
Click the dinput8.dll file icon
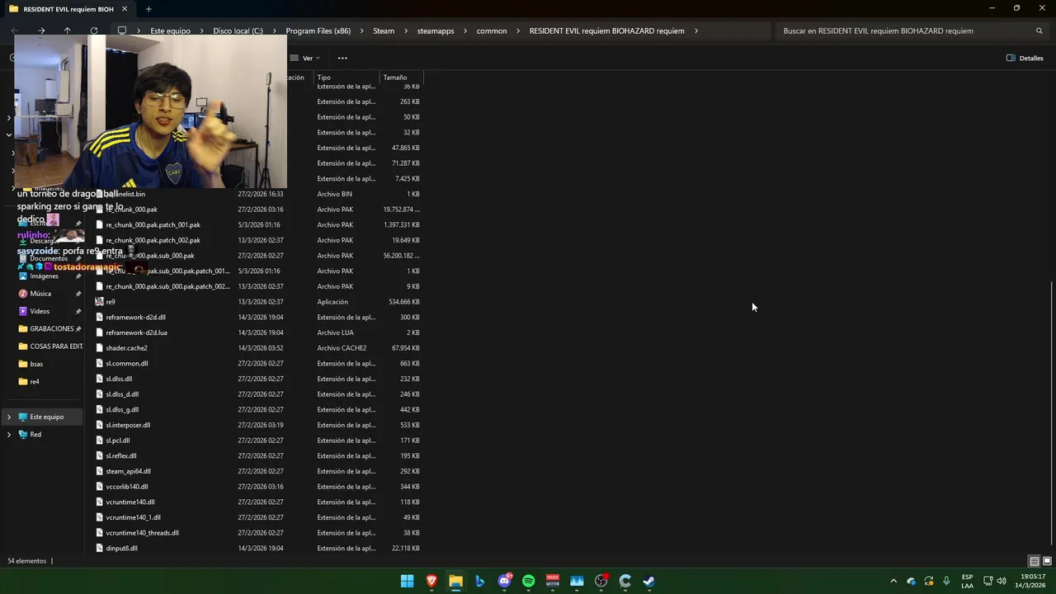click(x=100, y=548)
